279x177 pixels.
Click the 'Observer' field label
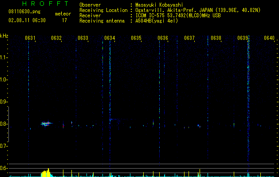click(x=90, y=5)
